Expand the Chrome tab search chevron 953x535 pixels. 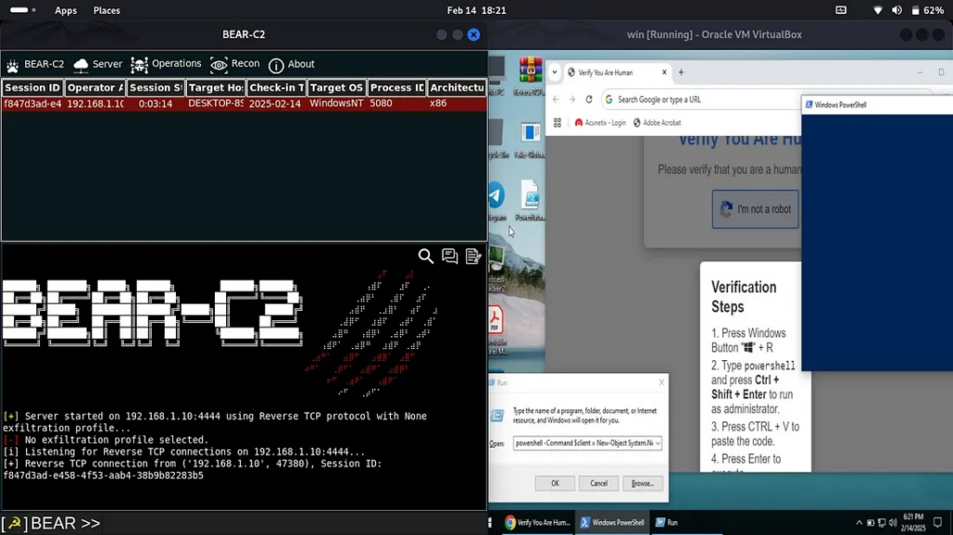pos(556,73)
